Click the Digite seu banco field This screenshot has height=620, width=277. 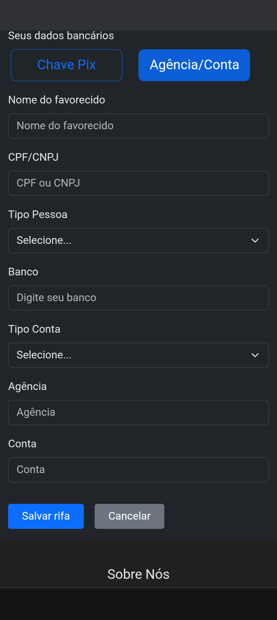tap(138, 298)
